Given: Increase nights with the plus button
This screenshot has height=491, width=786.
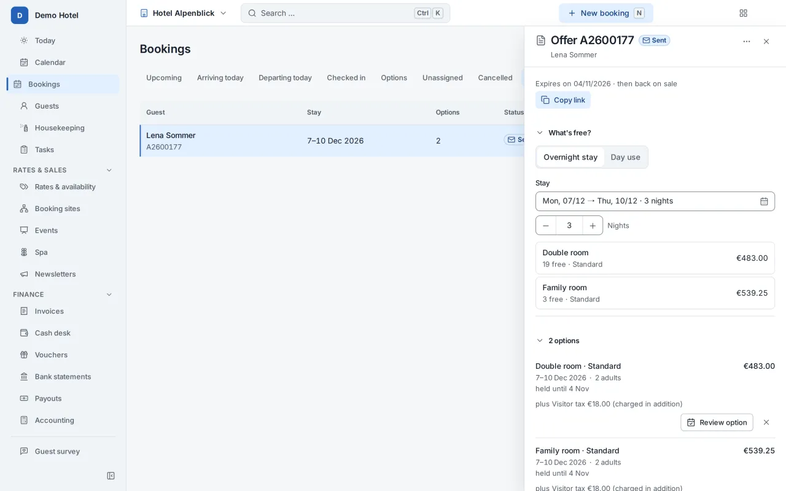Looking at the screenshot, I should point(593,225).
